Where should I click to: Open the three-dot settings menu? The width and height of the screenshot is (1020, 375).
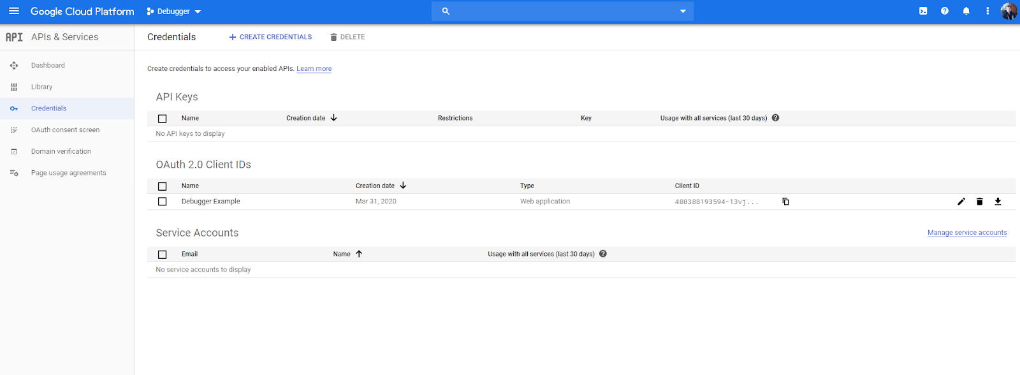987,11
